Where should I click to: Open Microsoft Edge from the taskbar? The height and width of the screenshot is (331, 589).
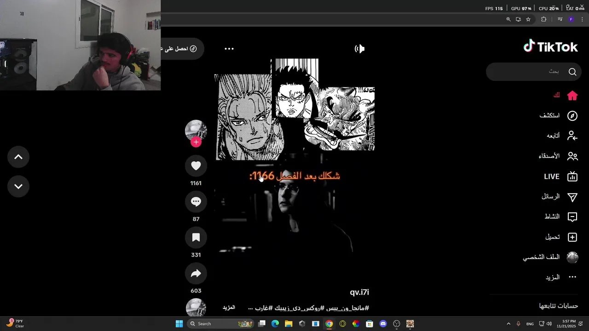coord(275,324)
